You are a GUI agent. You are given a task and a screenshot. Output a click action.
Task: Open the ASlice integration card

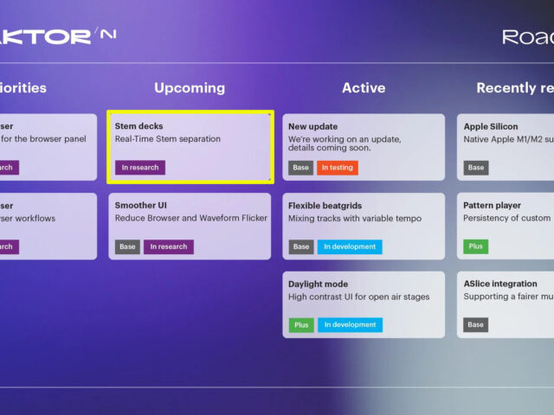(506, 304)
